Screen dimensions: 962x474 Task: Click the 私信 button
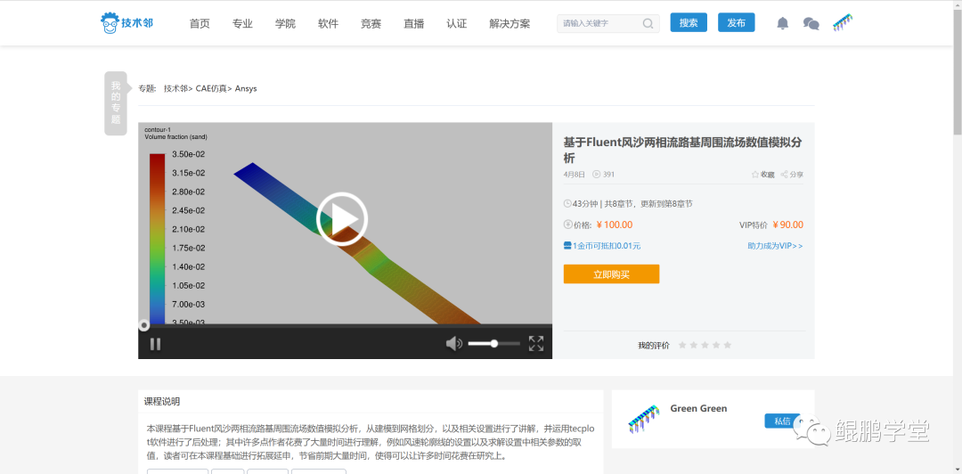tap(782, 421)
